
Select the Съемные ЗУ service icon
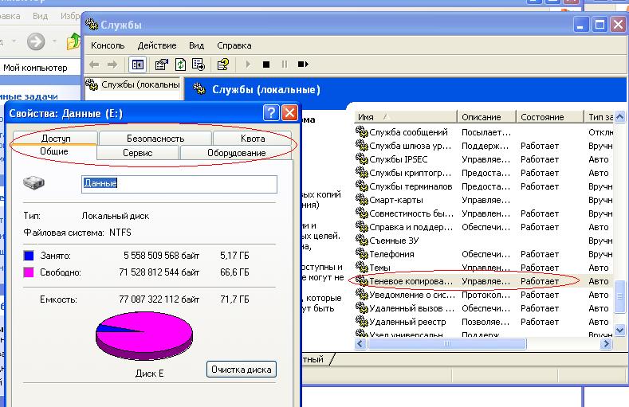click(361, 240)
